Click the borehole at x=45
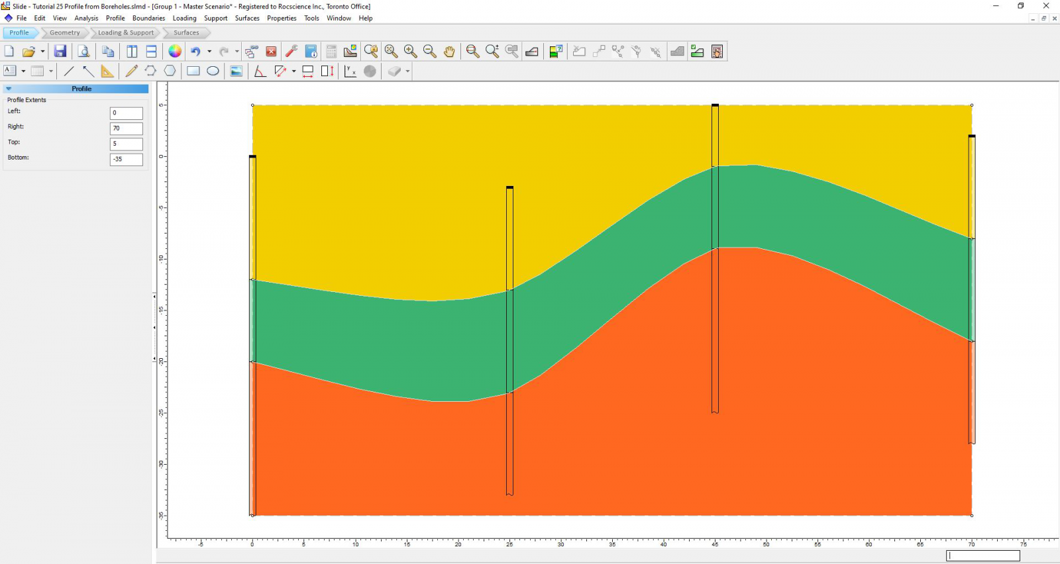 click(x=715, y=258)
